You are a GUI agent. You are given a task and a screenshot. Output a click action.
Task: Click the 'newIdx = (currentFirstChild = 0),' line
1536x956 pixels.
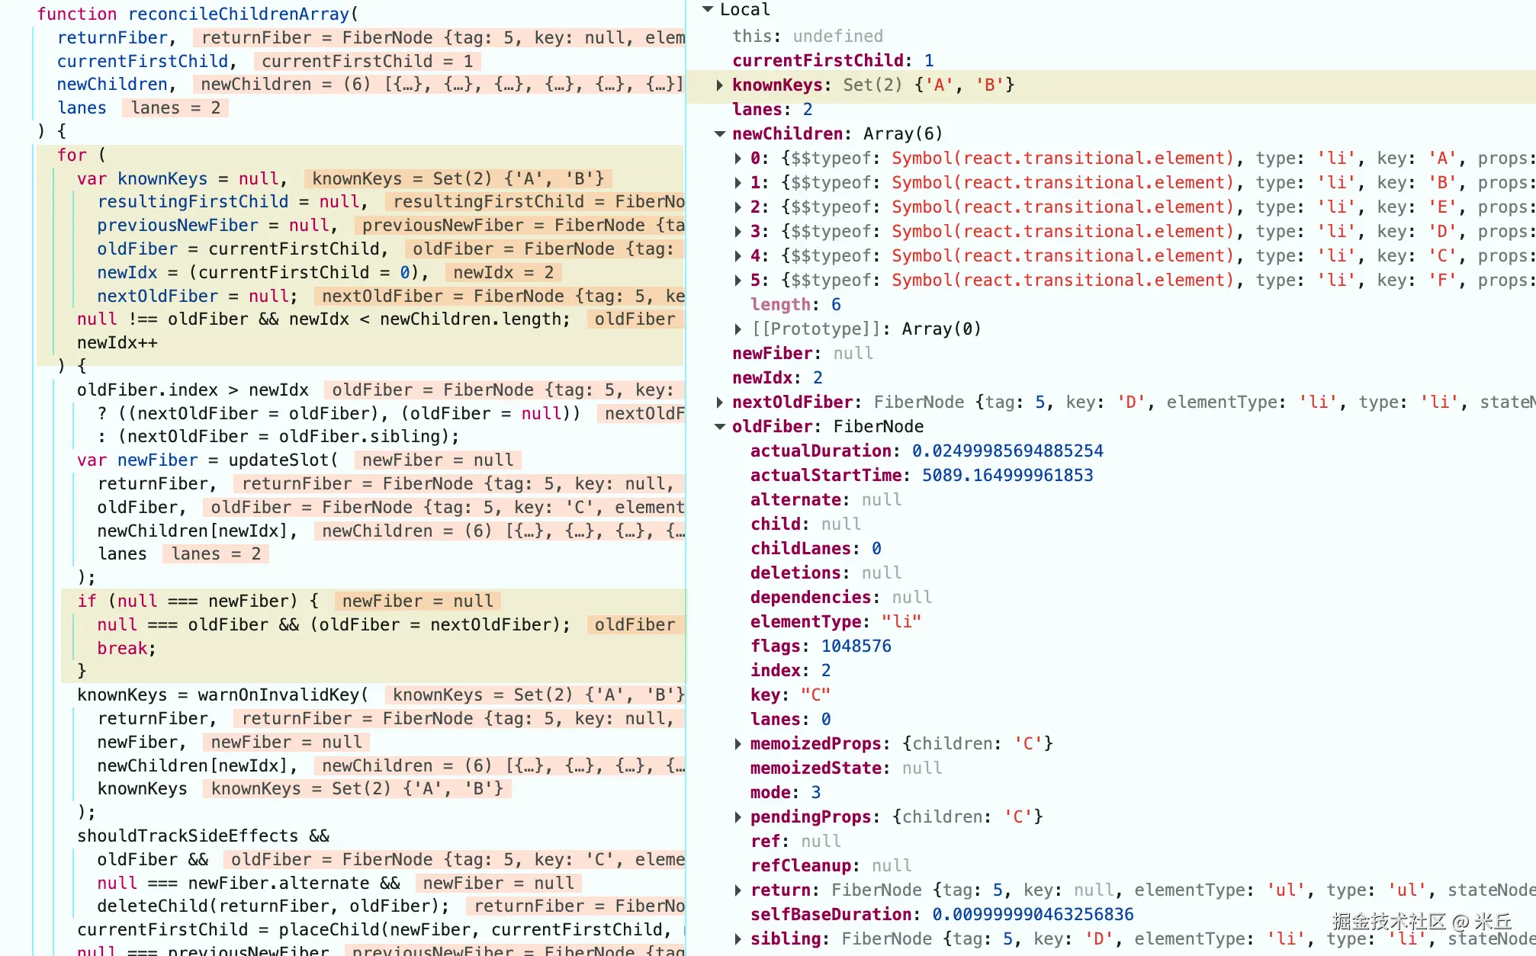coord(263,272)
